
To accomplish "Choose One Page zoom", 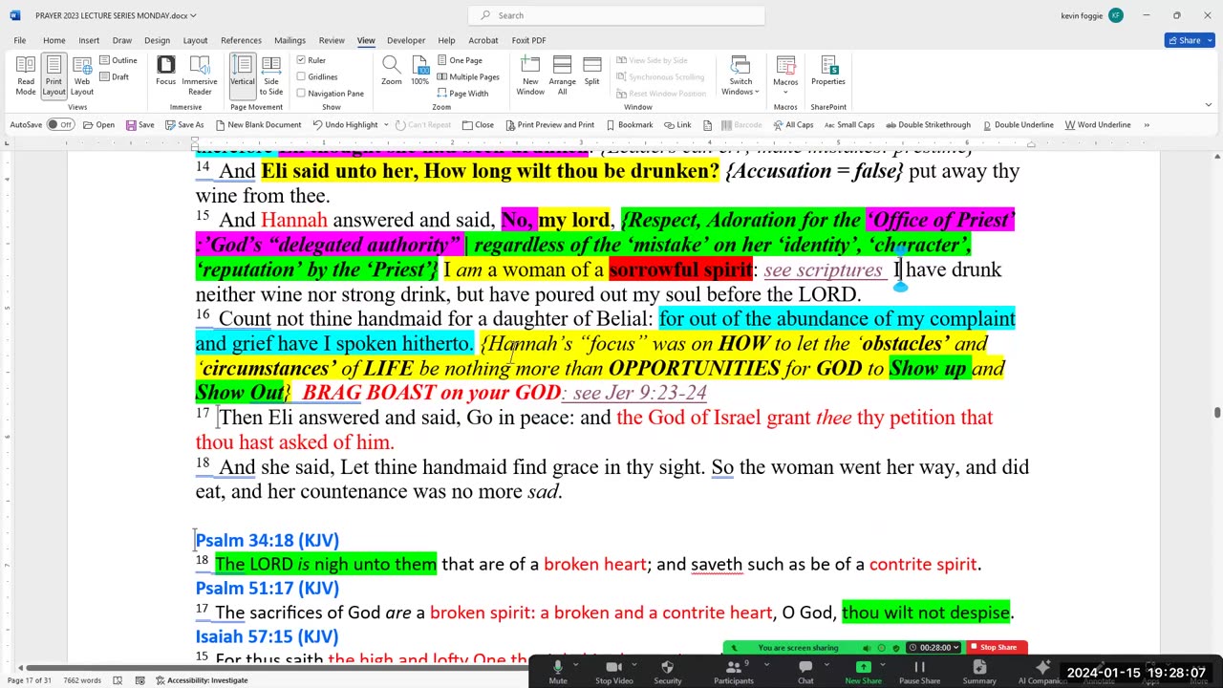I will coord(460,60).
